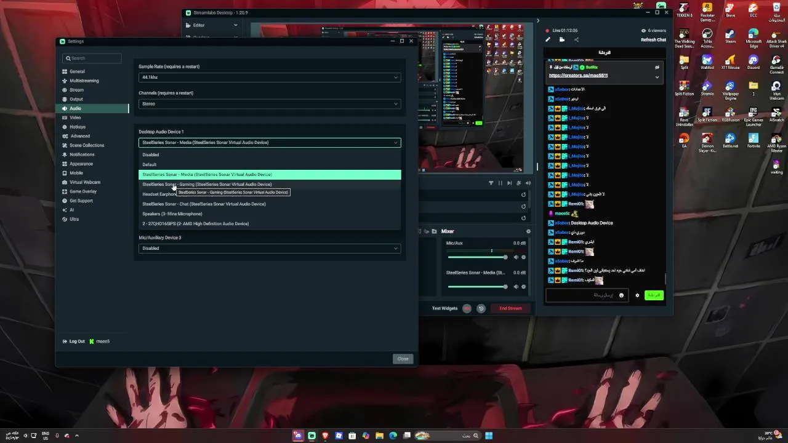Select Speakers (3- fifine Microphone) option

pos(270,214)
